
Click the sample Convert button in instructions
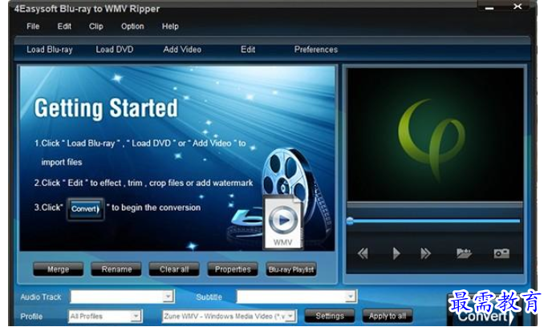(86, 208)
